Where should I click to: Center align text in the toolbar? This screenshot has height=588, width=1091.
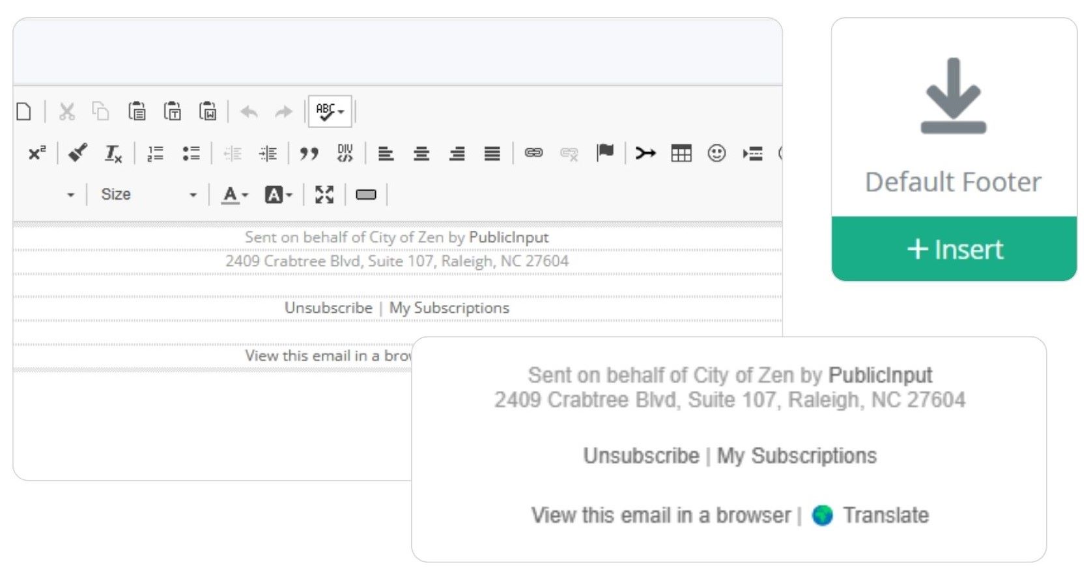pos(421,154)
